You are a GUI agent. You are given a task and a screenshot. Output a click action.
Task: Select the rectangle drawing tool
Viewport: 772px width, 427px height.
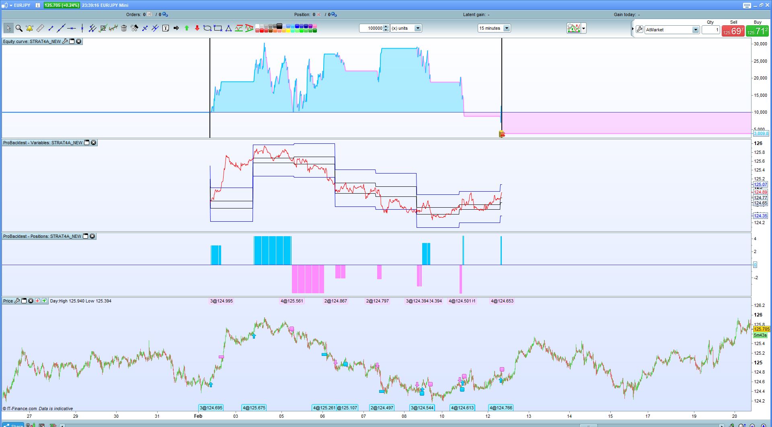[x=218, y=28]
